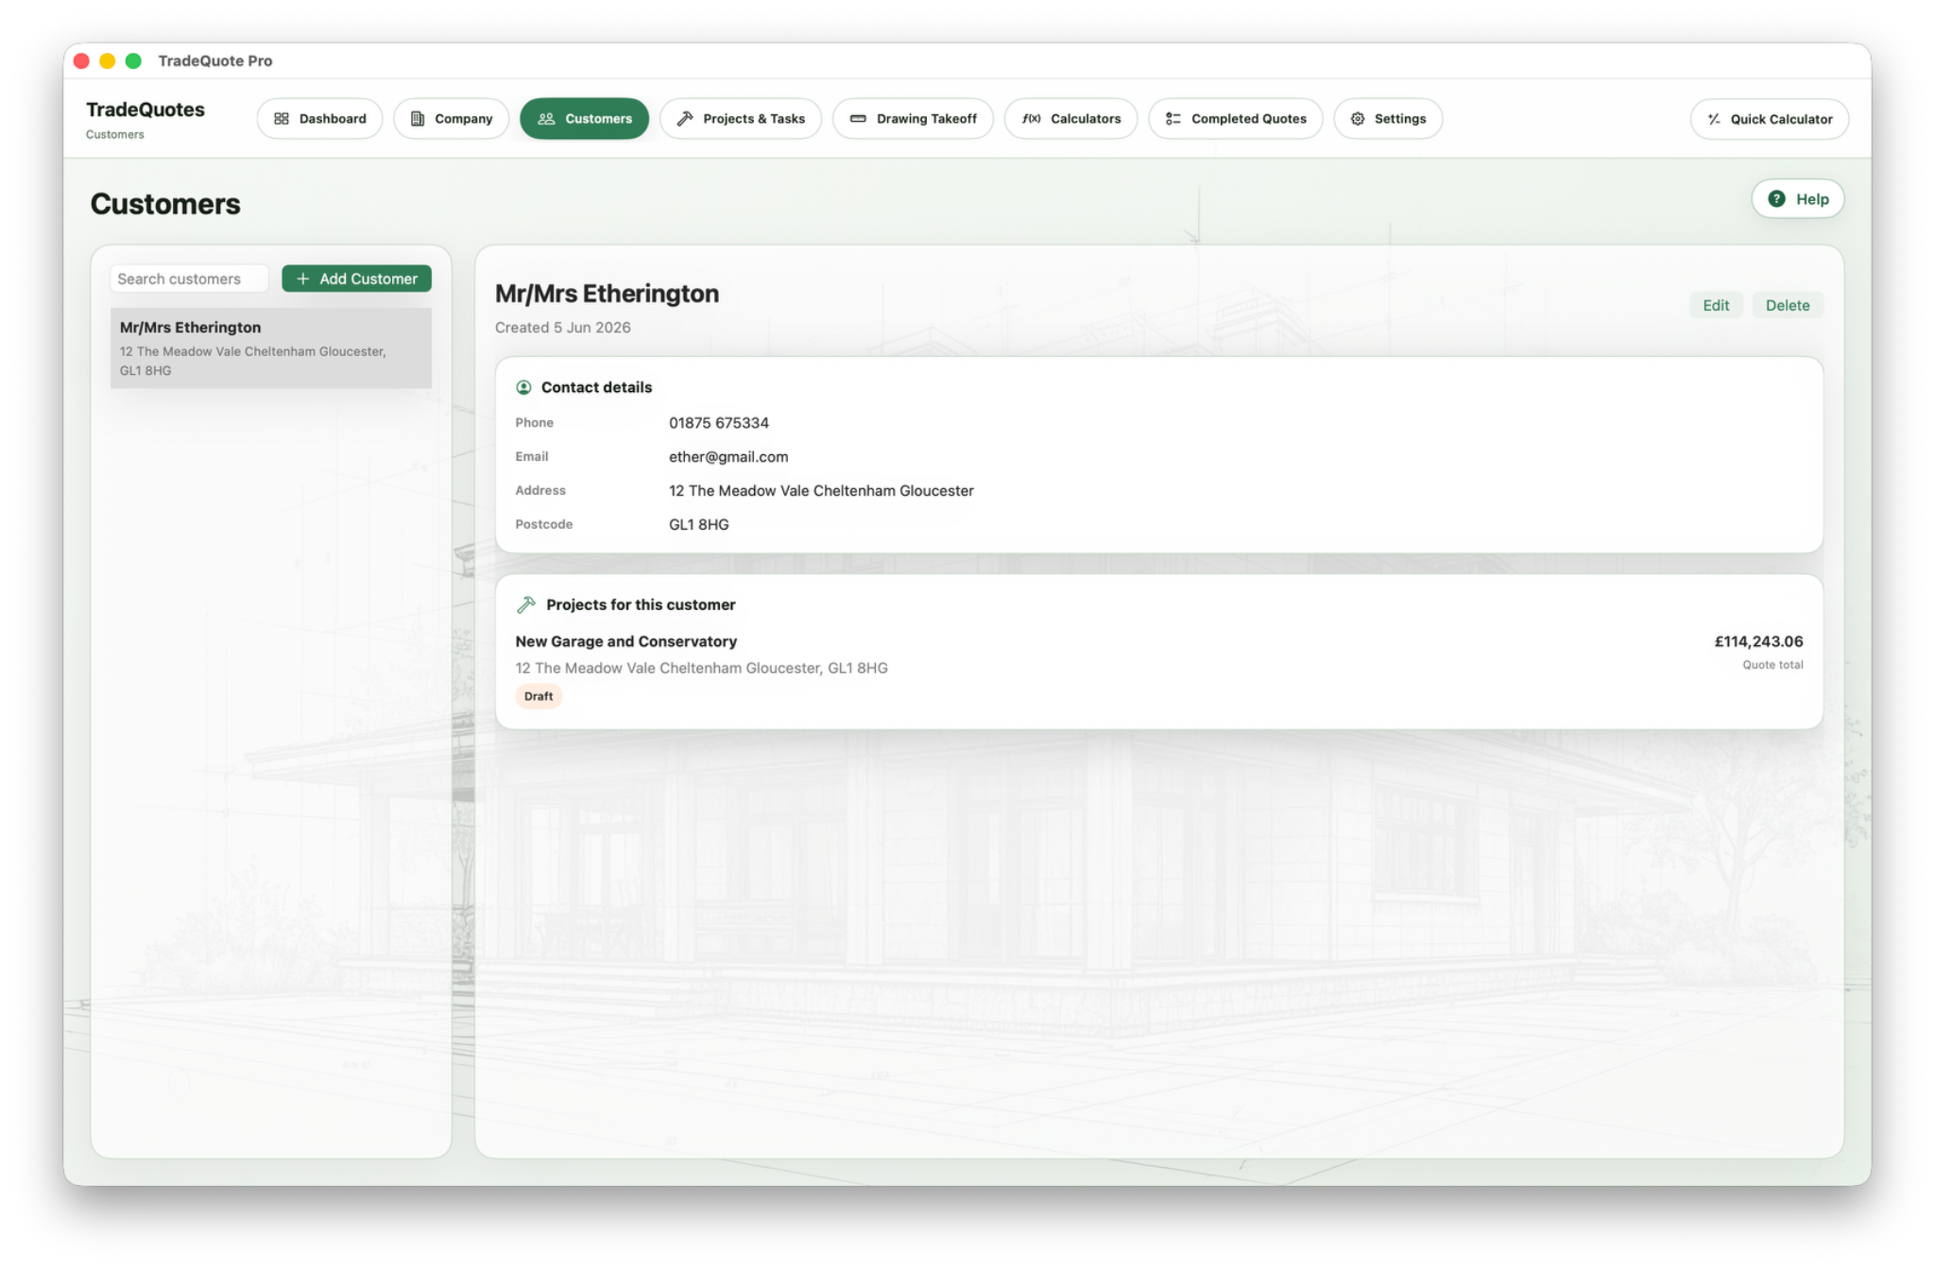Click the plus icon on Add Customer
Viewport: 1934px width, 1269px height.
[303, 279]
